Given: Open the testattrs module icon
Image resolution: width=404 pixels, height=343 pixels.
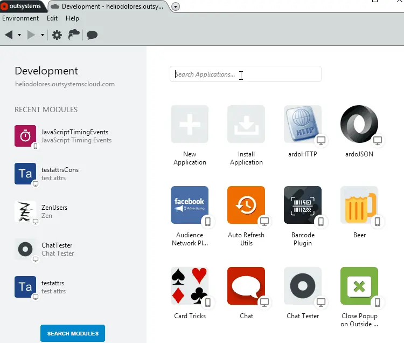Looking at the screenshot, I should [x=25, y=287].
